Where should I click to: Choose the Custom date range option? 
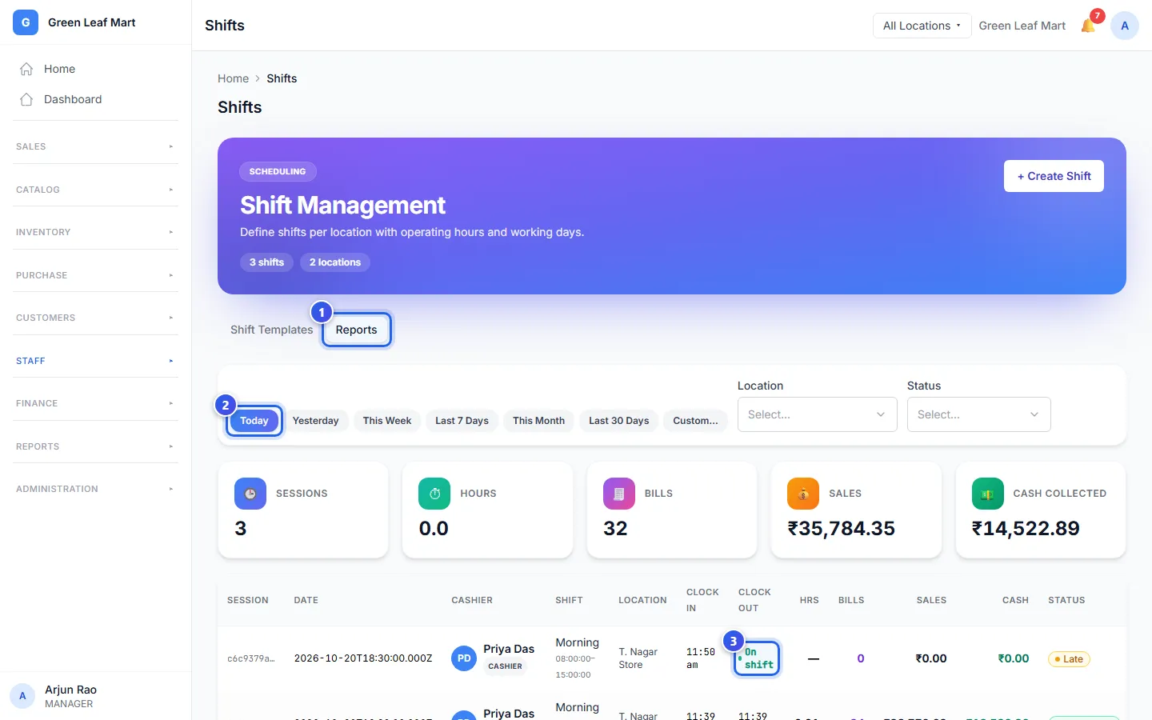695,421
